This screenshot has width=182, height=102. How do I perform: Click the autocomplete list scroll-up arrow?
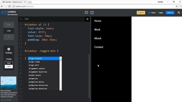click(x=61, y=58)
